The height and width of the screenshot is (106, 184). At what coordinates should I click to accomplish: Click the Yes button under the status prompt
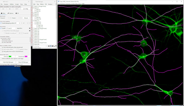click(4, 9)
